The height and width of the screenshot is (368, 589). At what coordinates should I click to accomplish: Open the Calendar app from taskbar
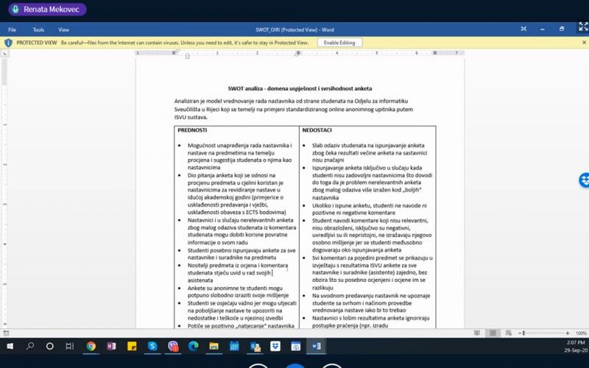tap(234, 346)
